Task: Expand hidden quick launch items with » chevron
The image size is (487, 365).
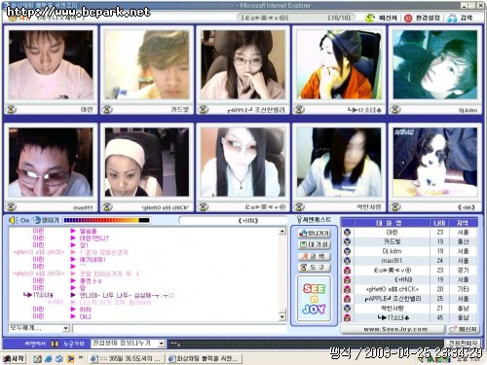Action: pos(81,357)
